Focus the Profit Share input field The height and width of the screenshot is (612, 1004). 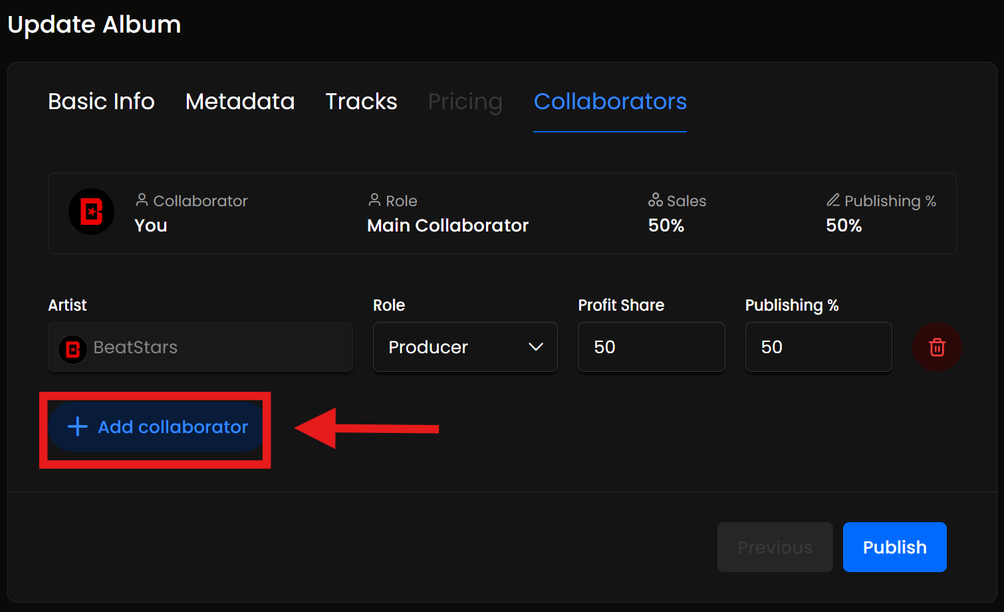(x=652, y=347)
